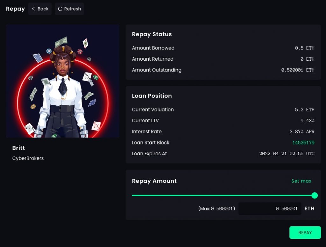Click the Back arrow chevron icon
This screenshot has width=326, height=247.
[33, 9]
